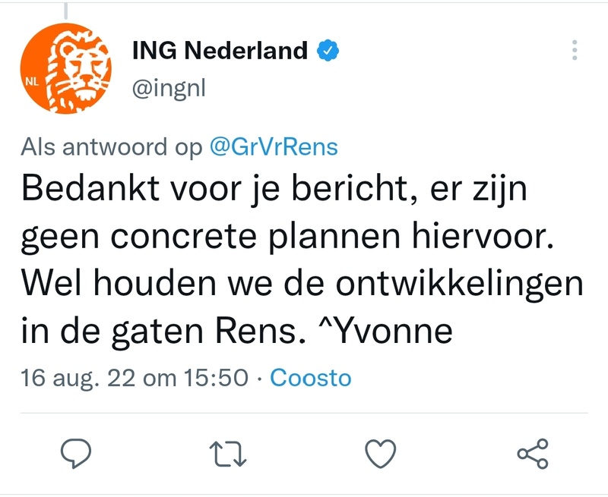This screenshot has height=497, width=608.
Task: Click the divider line above the action icons
Action: (304, 414)
